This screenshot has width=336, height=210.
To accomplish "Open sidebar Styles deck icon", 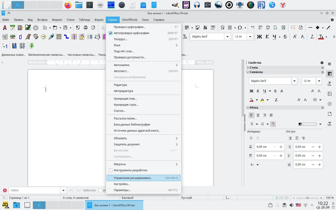I will (330, 84).
